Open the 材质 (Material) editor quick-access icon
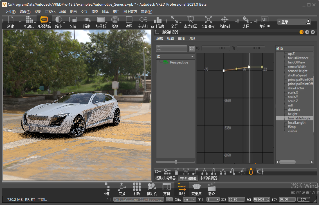 point(137,189)
